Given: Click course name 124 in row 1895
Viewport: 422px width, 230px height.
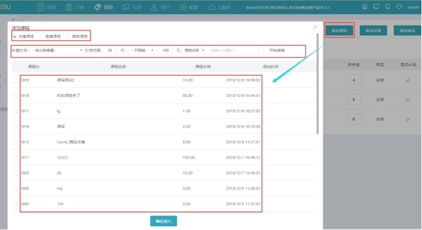Looking at the screenshot, I should pyautogui.click(x=60, y=204).
